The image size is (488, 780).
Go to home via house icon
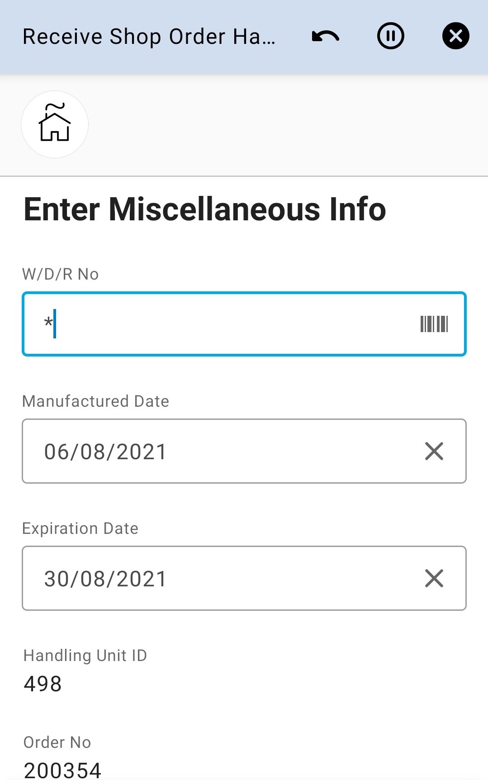pyautogui.click(x=55, y=124)
